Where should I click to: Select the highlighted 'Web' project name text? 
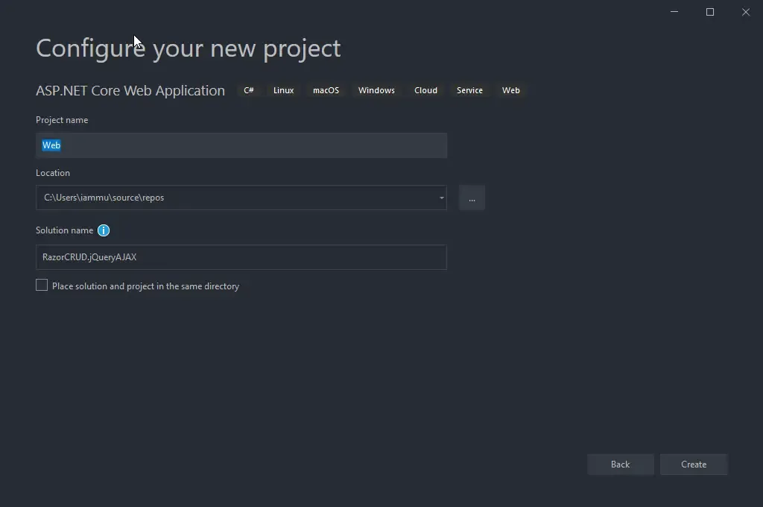(x=51, y=145)
